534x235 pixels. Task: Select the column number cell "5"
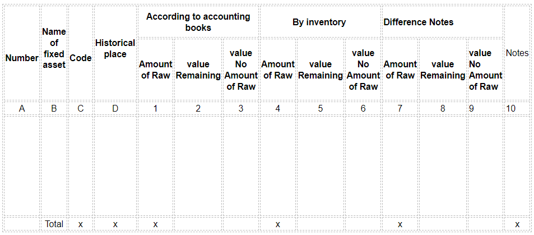(321, 108)
